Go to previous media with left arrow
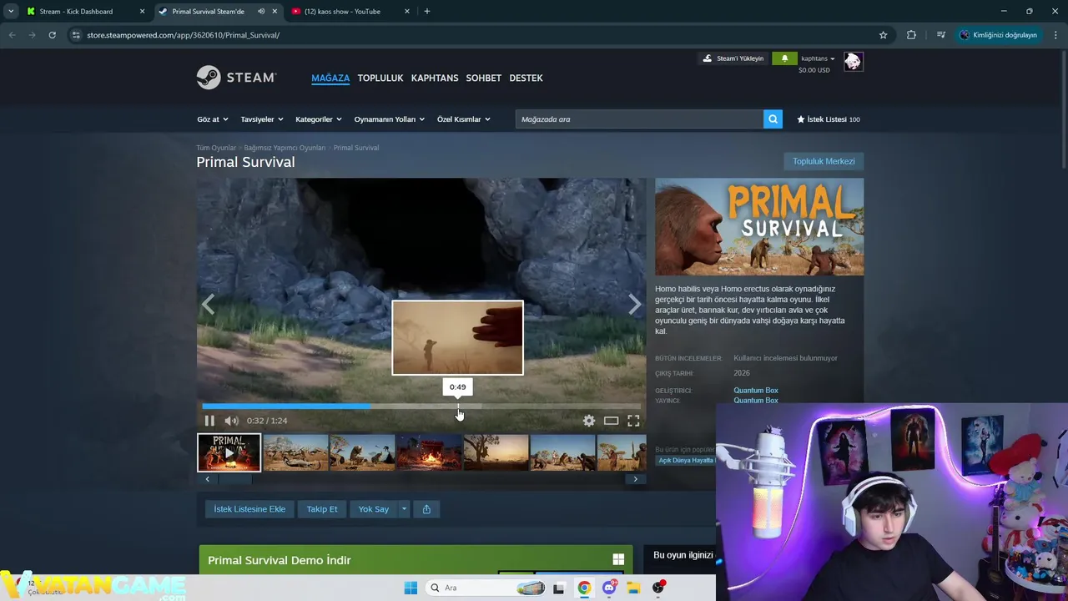The image size is (1068, 601). coord(208,305)
